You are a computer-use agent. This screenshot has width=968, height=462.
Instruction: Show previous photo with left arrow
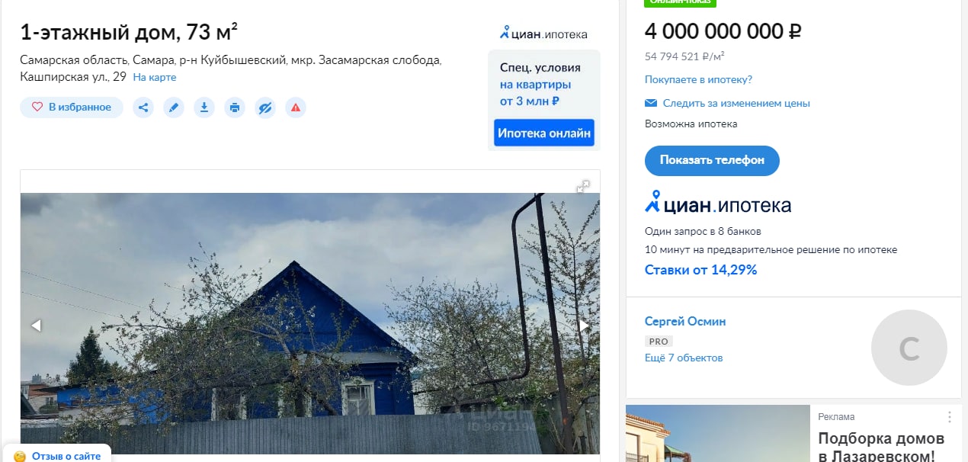tap(36, 326)
